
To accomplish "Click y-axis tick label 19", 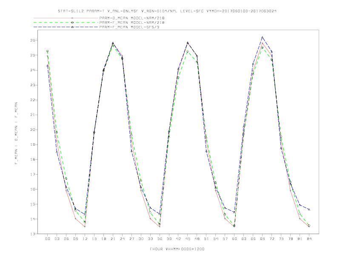I will [33, 144].
